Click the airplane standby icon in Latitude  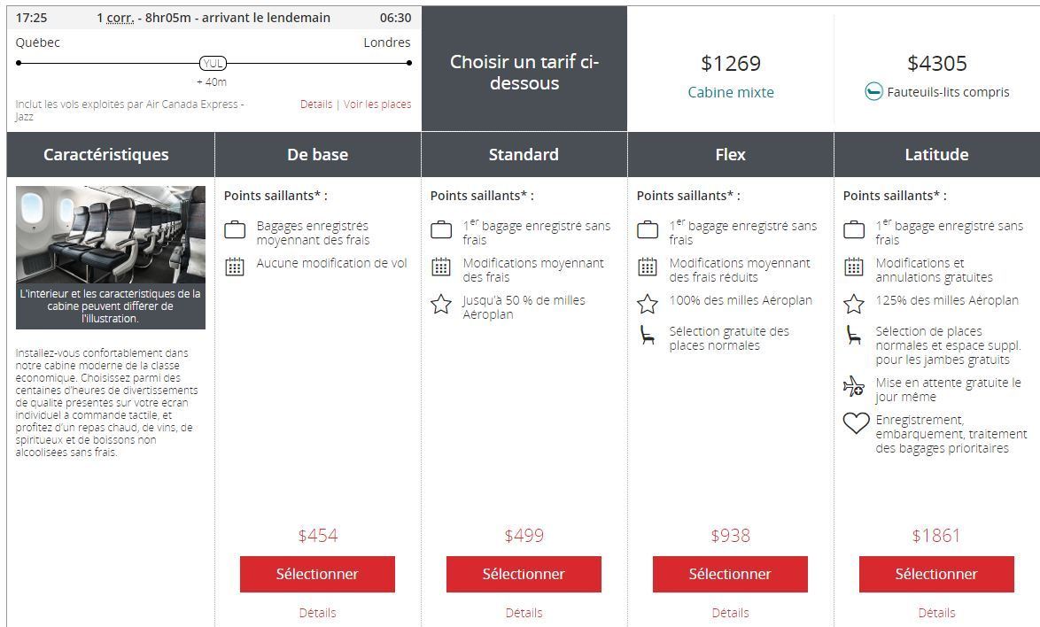point(854,386)
